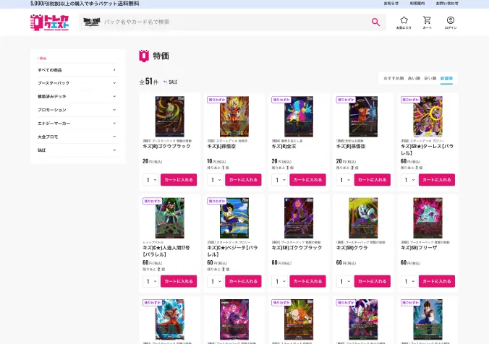Sort products by 安い順
Image resolution: width=489 pixels, height=344 pixels.
click(x=430, y=77)
